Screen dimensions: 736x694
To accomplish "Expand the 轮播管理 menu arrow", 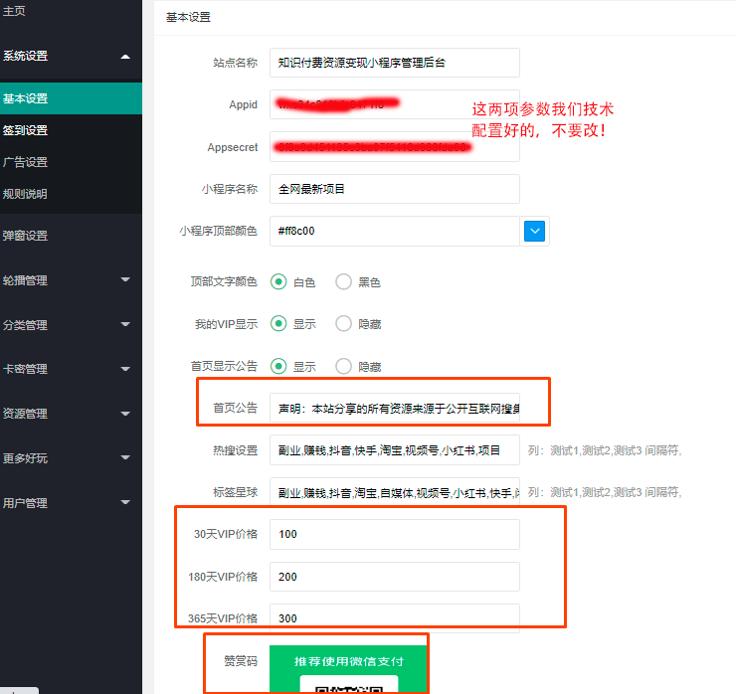I will (125, 279).
